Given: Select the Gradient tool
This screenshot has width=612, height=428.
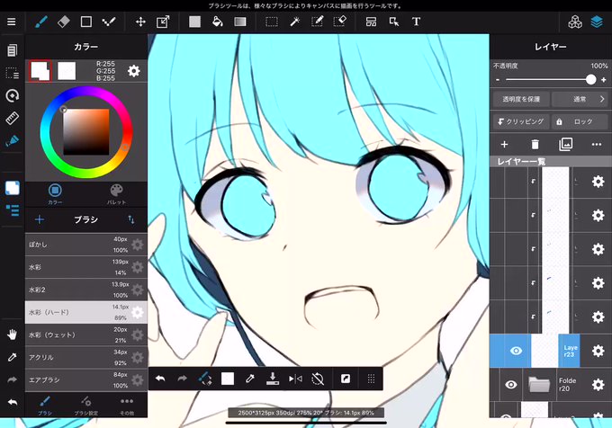Looking at the screenshot, I should coord(240,22).
